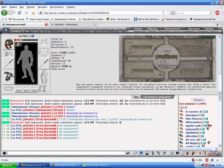The image size is (224, 168).
Task: Go to Зал воинов1 on the map
Action: 142,71
